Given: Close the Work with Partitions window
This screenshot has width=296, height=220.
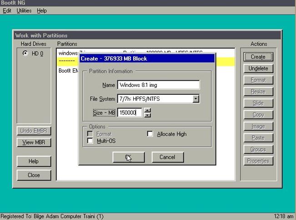Looking at the screenshot, I should click(34, 175).
